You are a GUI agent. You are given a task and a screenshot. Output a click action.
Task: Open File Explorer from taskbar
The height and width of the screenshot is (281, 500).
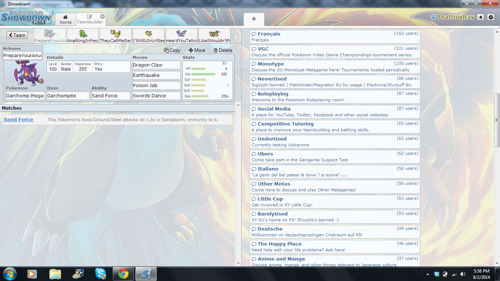55,274
